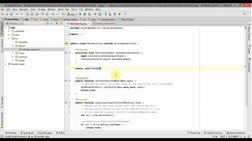Expand the java folder arrow
Screen dimensions: 252x141
pos(9,35)
